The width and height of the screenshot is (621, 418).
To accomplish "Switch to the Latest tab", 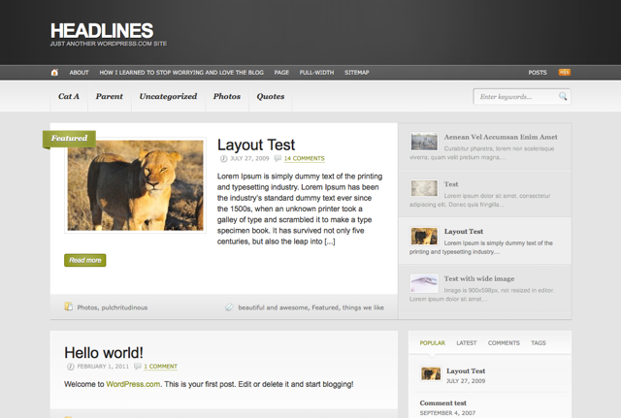I will pos(466,342).
